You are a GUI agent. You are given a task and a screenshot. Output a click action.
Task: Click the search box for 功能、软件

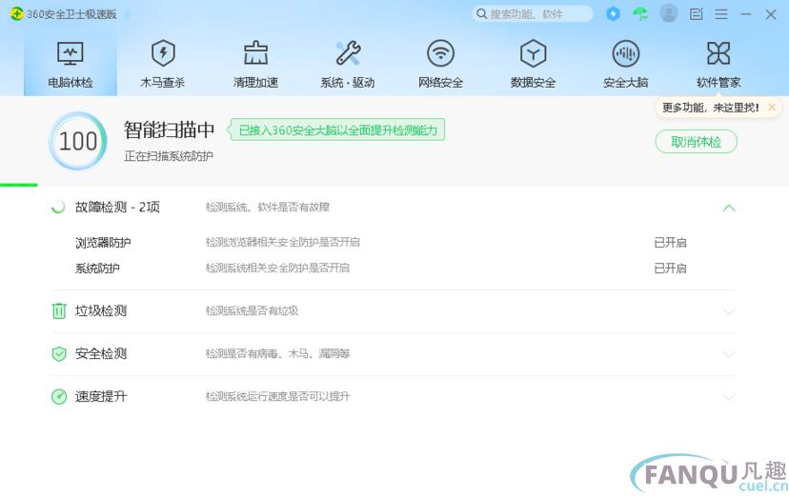pos(533,14)
